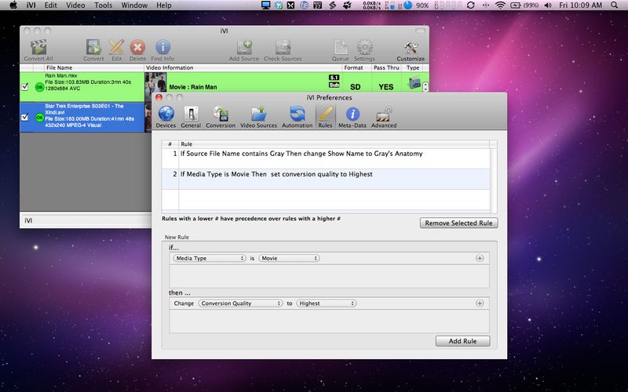
Task: Select rule 1 about Gray's Anatomy
Action: [326, 158]
